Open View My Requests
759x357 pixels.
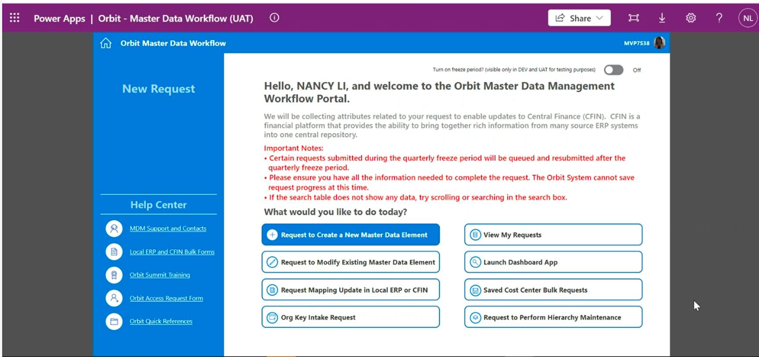click(x=553, y=235)
